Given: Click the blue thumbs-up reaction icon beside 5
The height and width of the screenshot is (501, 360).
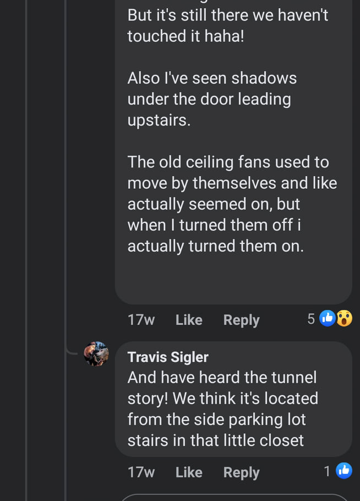Looking at the screenshot, I should click(328, 318).
